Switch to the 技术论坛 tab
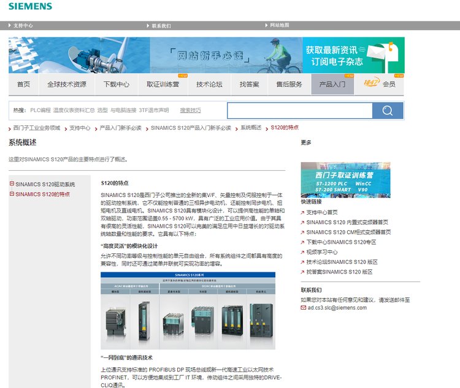The image size is (460, 388). point(209,84)
